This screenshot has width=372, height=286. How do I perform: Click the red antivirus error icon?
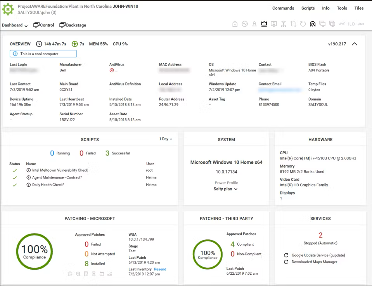point(112,70)
